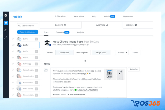Viewport: 165px width, 110px height.
Task: Click the Re-Buffer button
Action: coord(134,69)
